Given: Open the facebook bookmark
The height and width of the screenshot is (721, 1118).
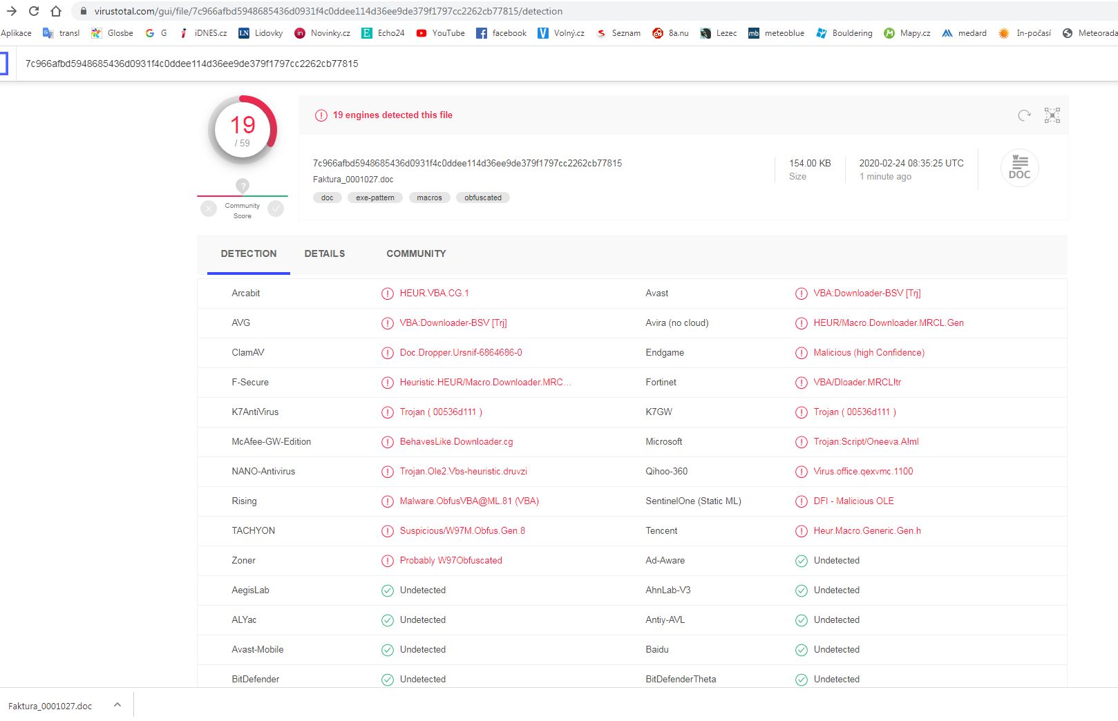Looking at the screenshot, I should pyautogui.click(x=501, y=33).
